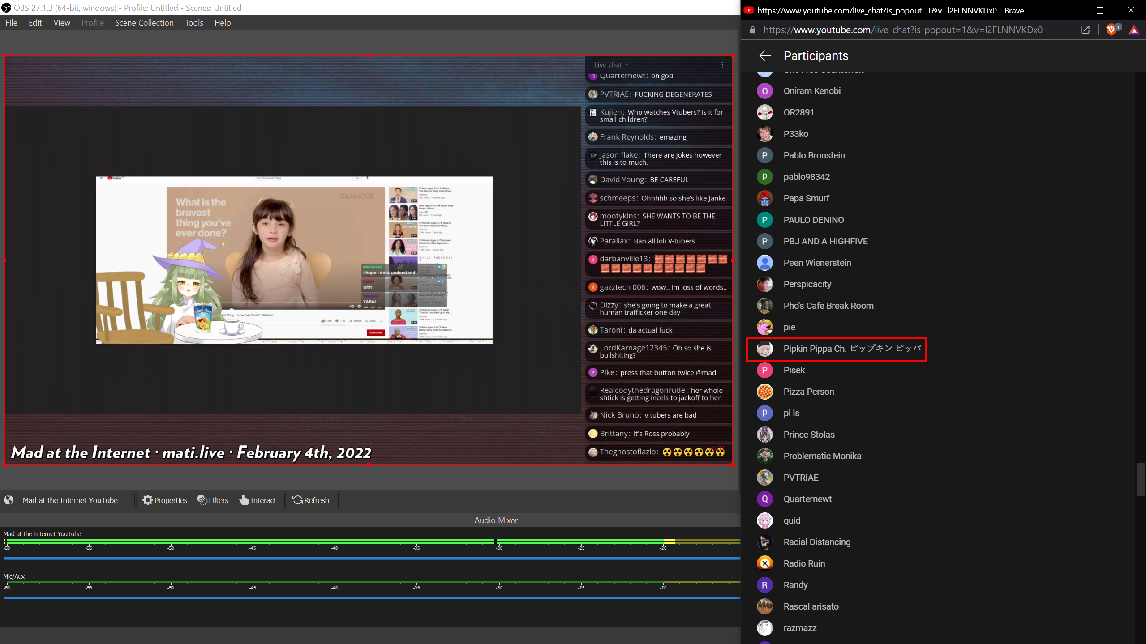Click quid participant avatar

pos(765,520)
